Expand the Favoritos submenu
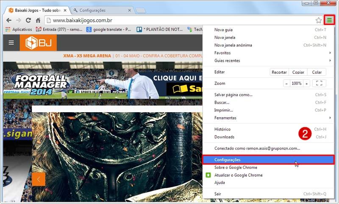Screen dimensions: 339x204 point(268,53)
